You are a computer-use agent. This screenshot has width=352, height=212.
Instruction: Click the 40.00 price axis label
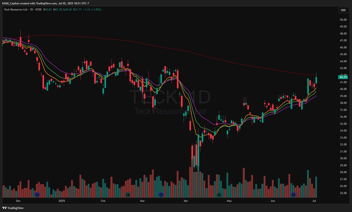[x=343, y=89]
